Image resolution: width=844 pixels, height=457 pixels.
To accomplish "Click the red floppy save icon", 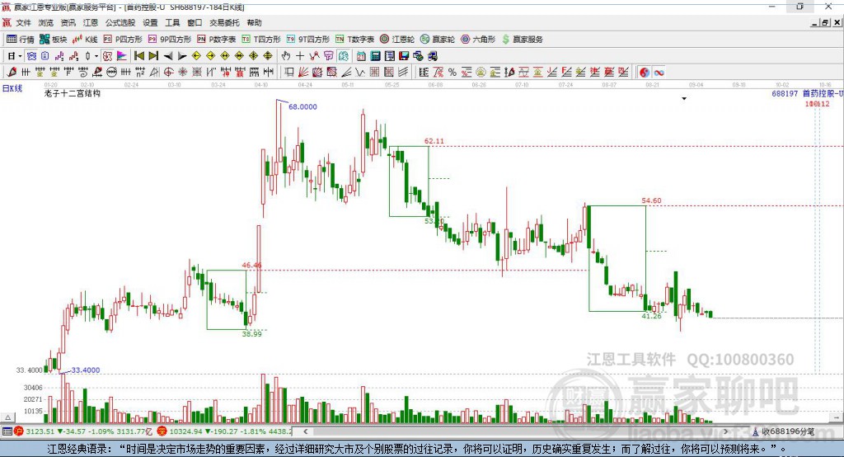I will [x=404, y=56].
